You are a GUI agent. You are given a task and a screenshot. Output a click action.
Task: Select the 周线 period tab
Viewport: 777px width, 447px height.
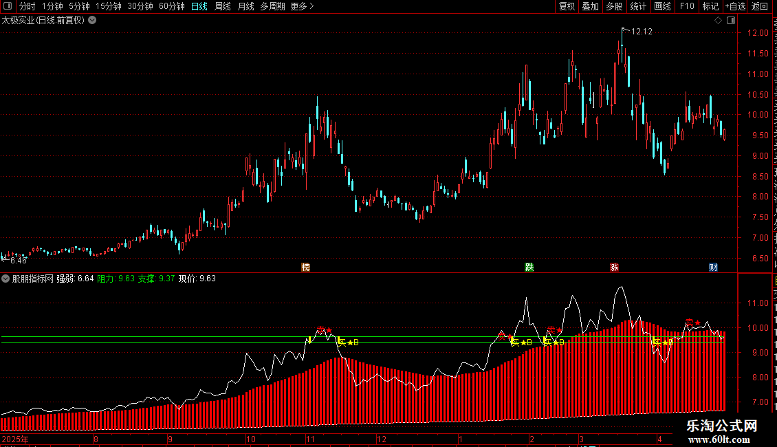point(223,6)
